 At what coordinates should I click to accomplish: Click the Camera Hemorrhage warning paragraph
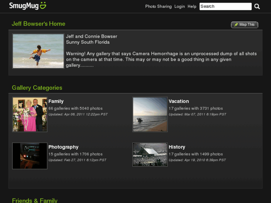161,60
